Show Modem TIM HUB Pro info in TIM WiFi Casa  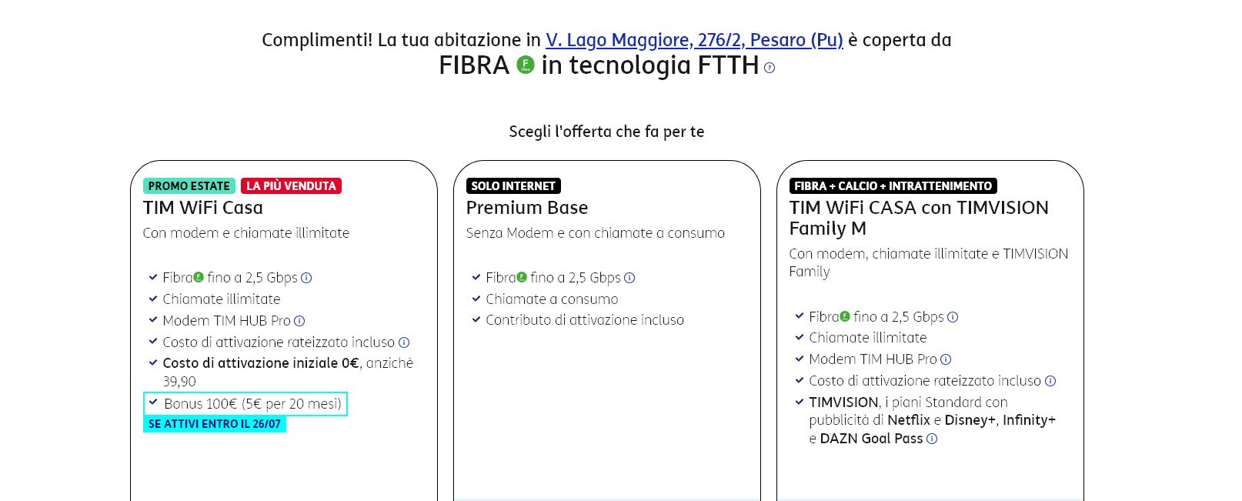pyautogui.click(x=299, y=321)
